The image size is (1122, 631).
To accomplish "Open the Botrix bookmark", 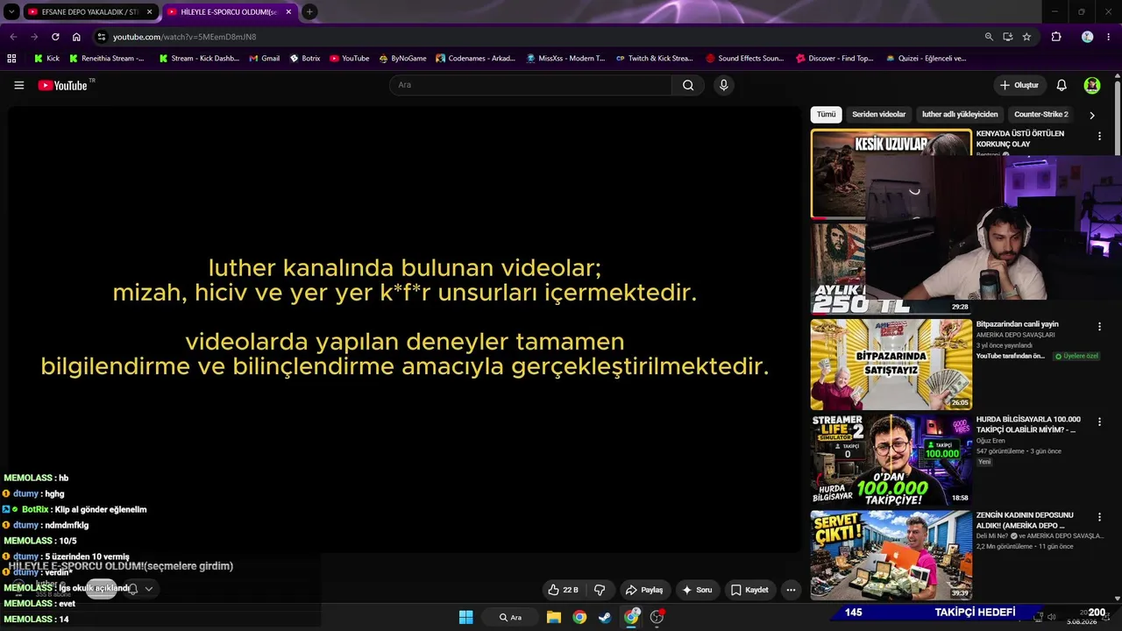I will coord(304,59).
